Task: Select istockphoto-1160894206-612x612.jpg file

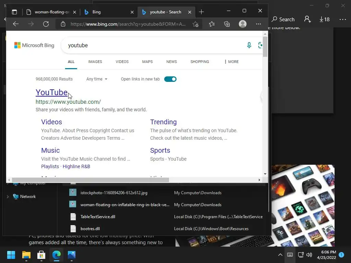Action: tap(114, 193)
